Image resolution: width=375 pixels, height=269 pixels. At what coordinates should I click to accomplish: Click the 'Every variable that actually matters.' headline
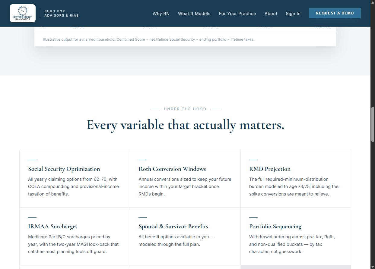(x=185, y=125)
